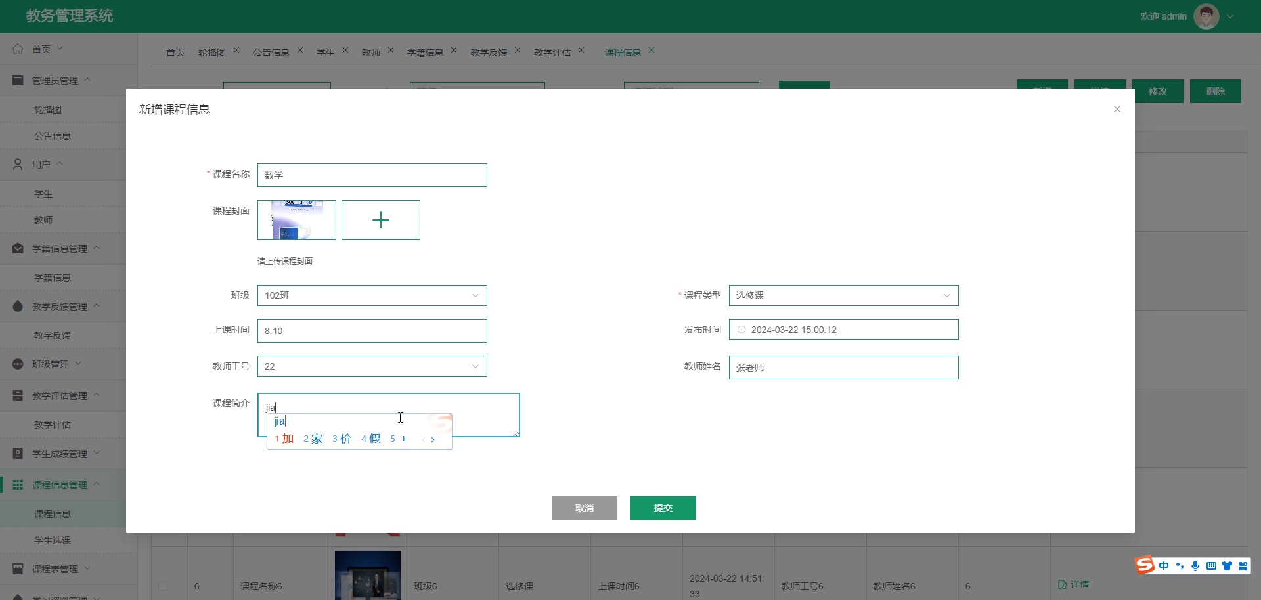This screenshot has width=1261, height=600.
Task: Switch to the 教学评估 tab
Action: coord(552,53)
